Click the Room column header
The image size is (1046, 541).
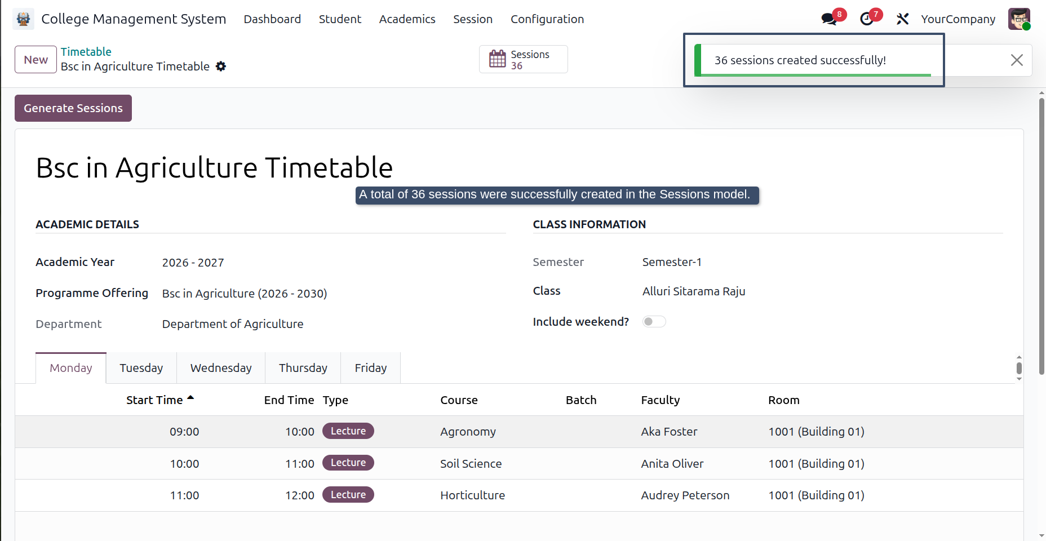tap(784, 400)
